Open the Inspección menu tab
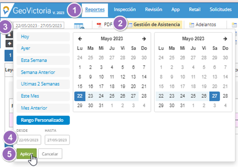The width and height of the screenshot is (238, 167). pyautogui.click(x=125, y=9)
